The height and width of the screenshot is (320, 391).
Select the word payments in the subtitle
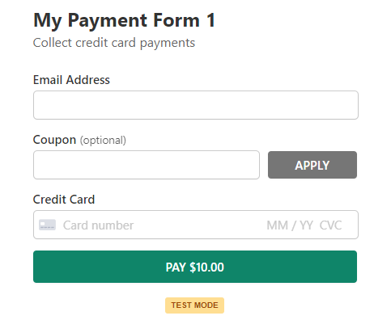168,44
